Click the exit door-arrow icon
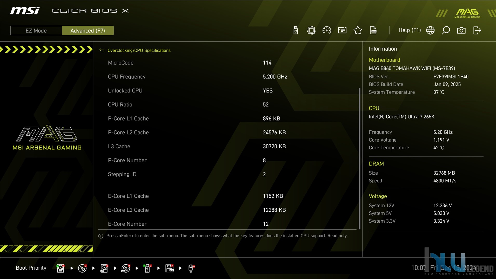This screenshot has width=496, height=279. click(477, 30)
